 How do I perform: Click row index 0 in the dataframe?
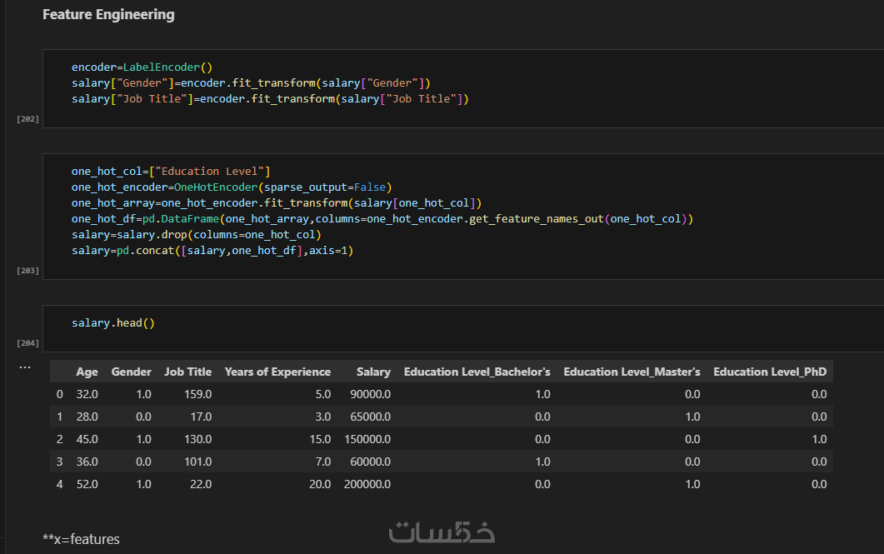[59, 394]
